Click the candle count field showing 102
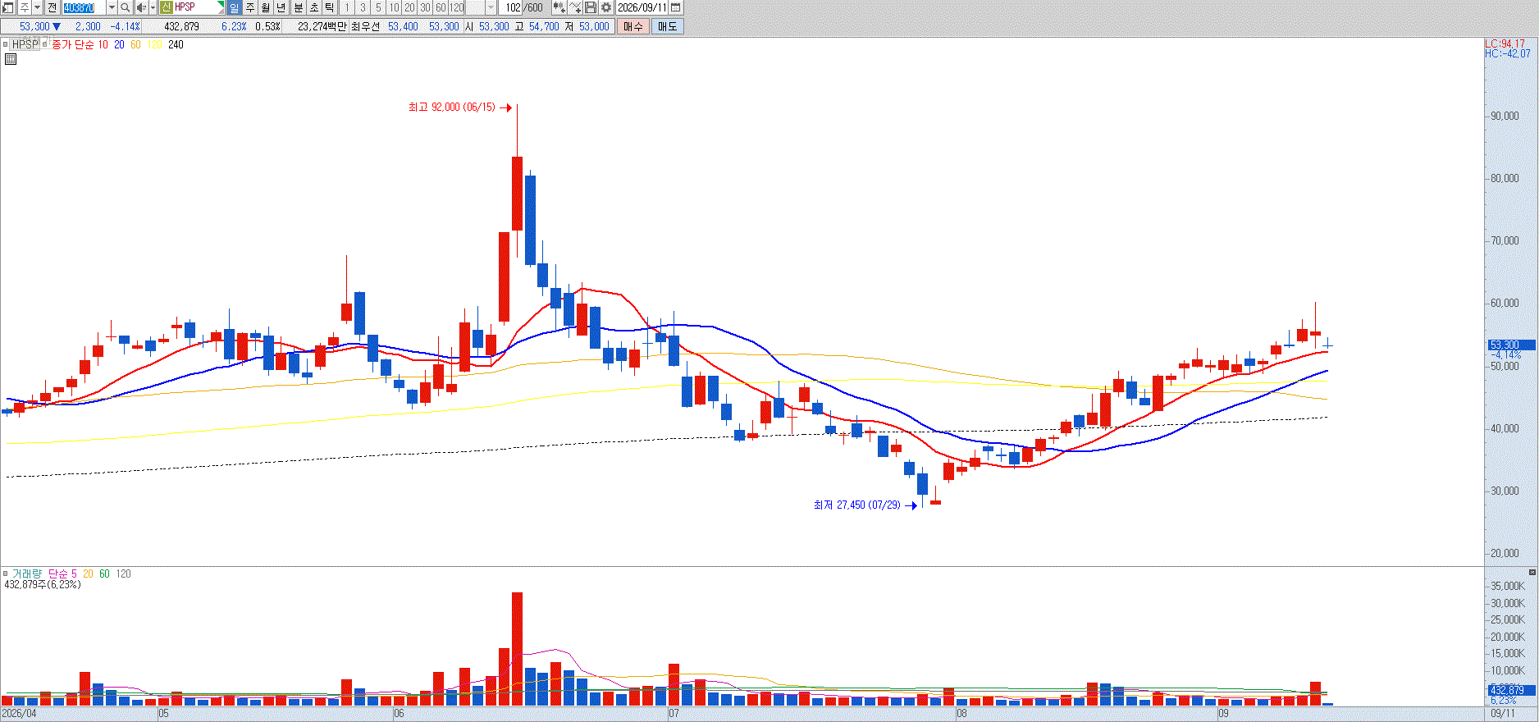Image resolution: width=1539 pixels, height=722 pixels. pyautogui.click(x=512, y=7)
